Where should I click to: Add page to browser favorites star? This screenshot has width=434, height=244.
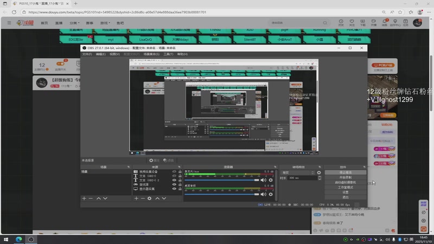[x=400, y=12]
